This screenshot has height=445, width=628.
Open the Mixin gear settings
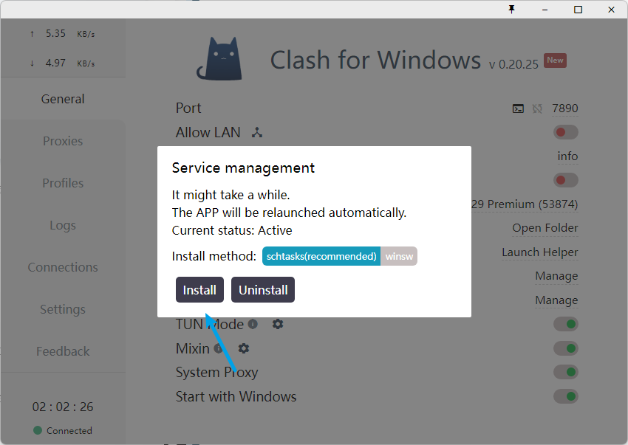tap(243, 348)
